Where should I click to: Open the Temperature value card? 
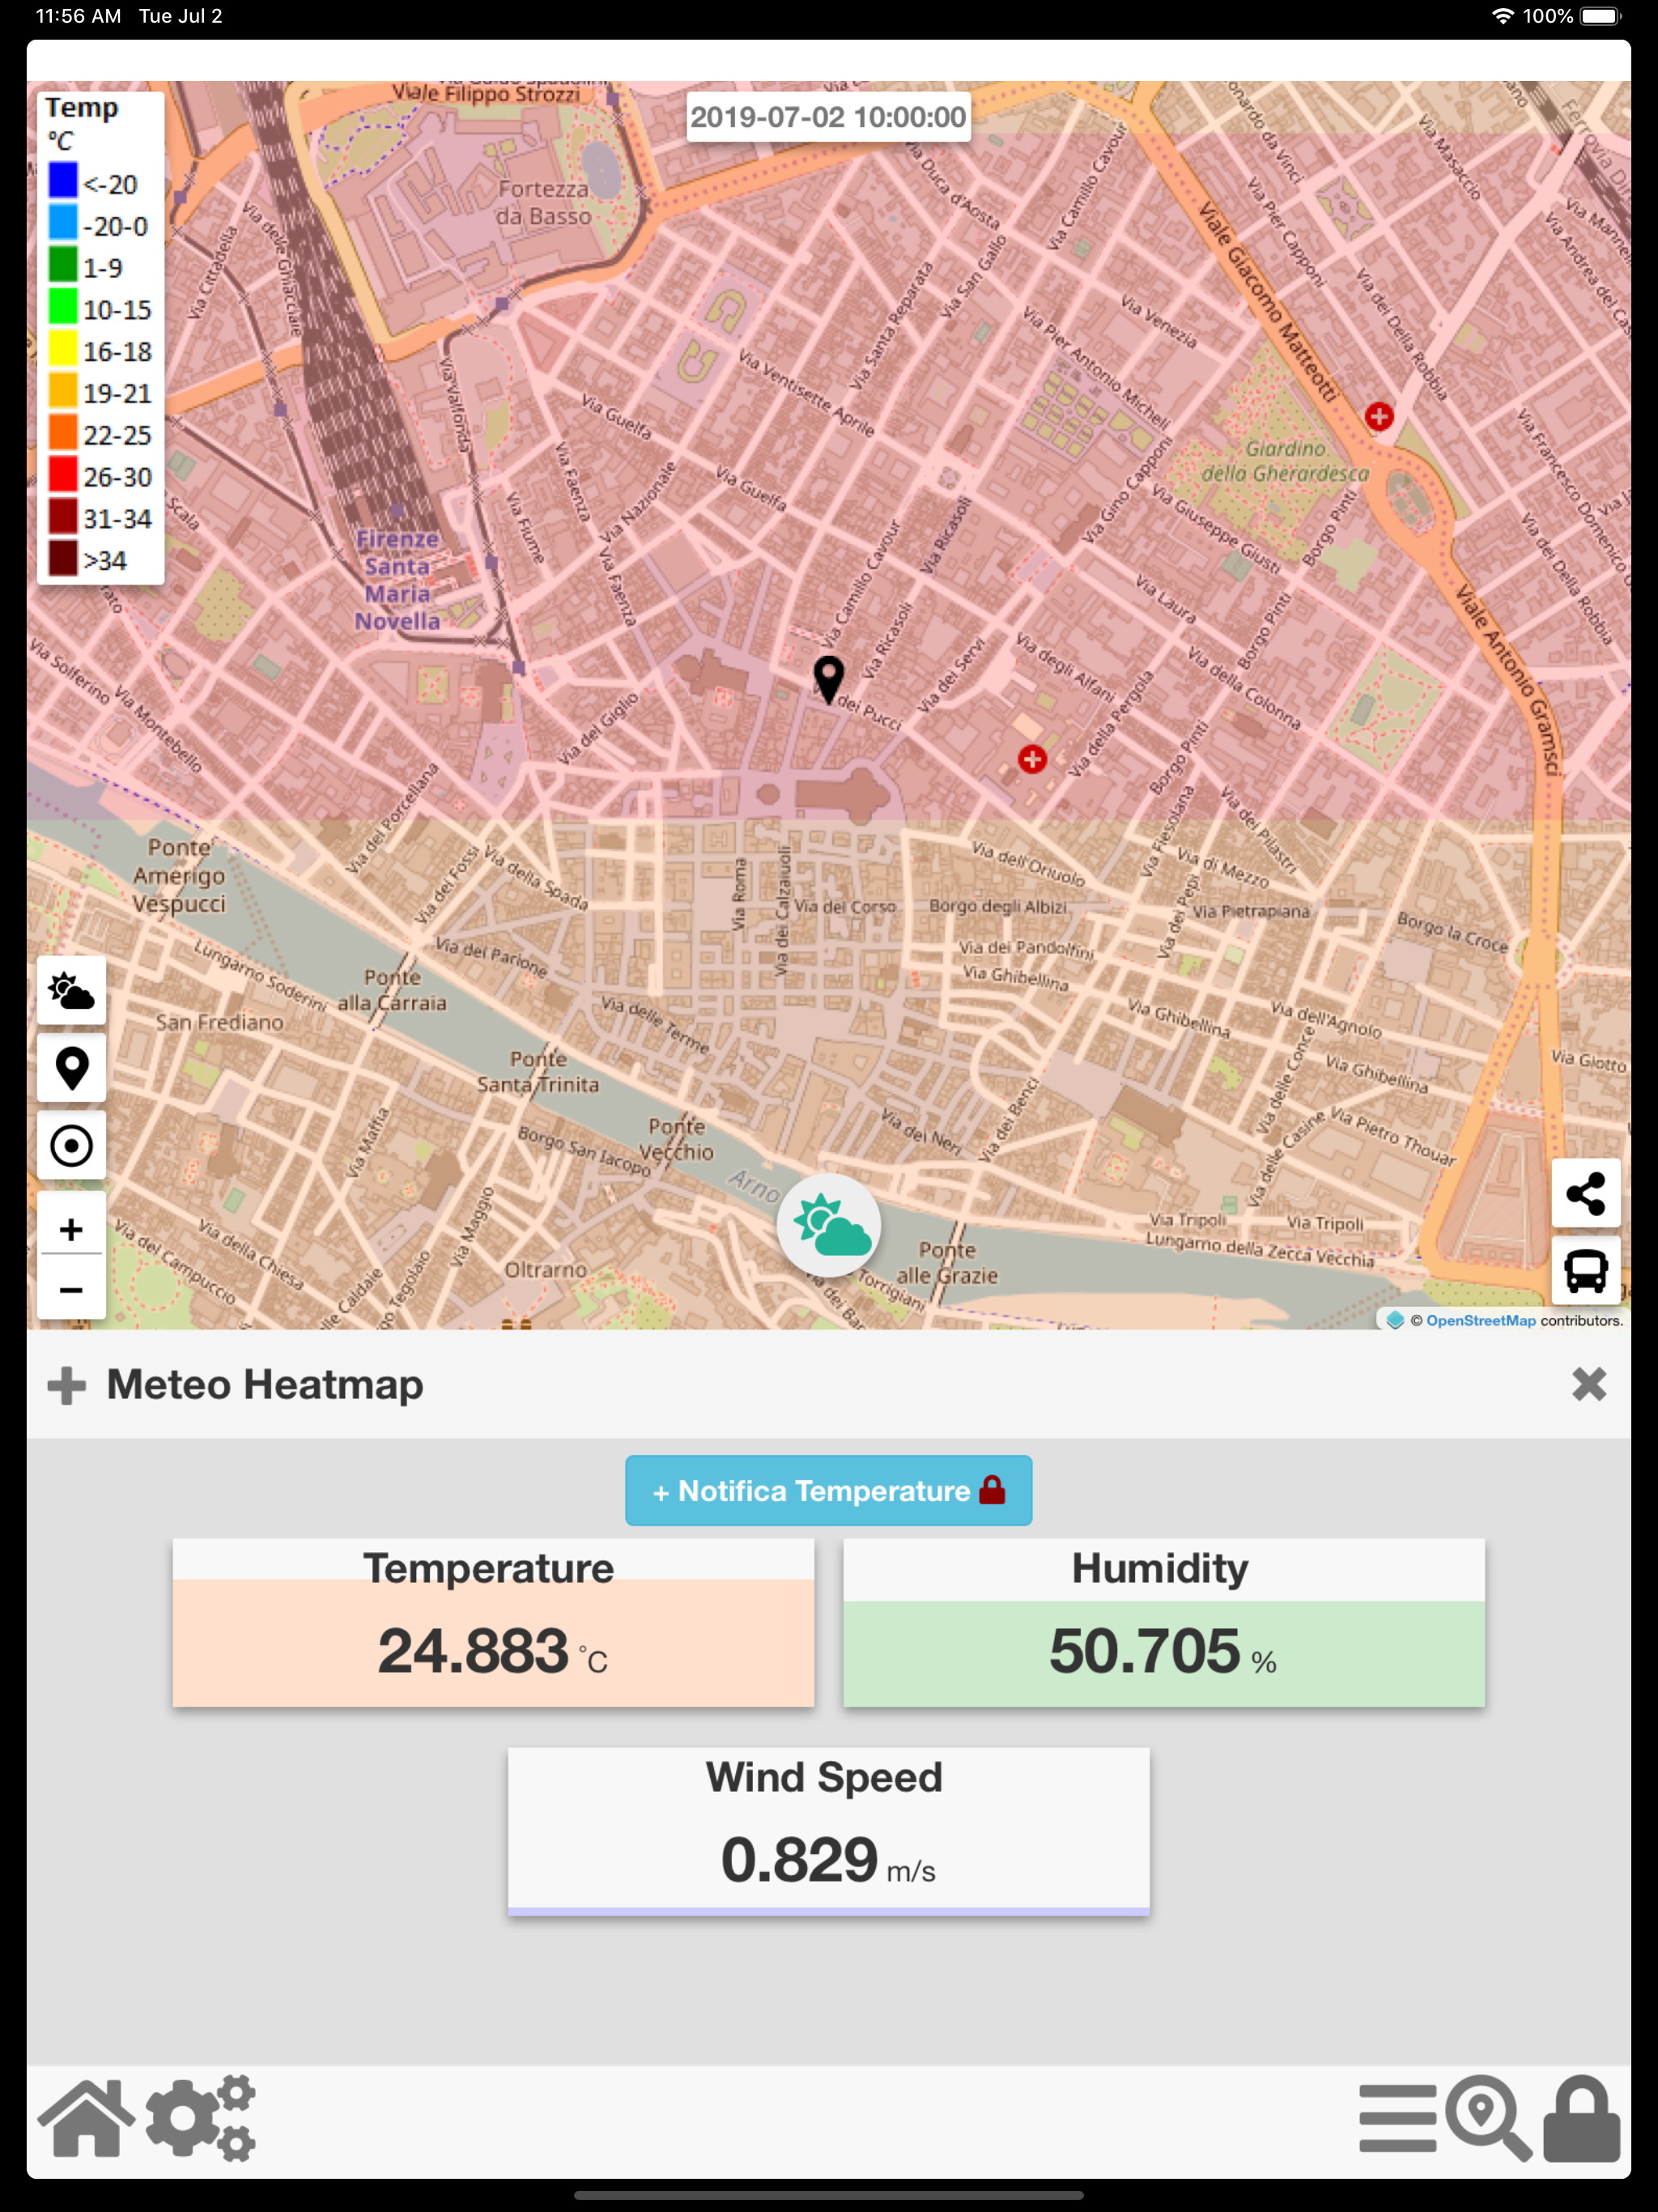click(x=494, y=1623)
